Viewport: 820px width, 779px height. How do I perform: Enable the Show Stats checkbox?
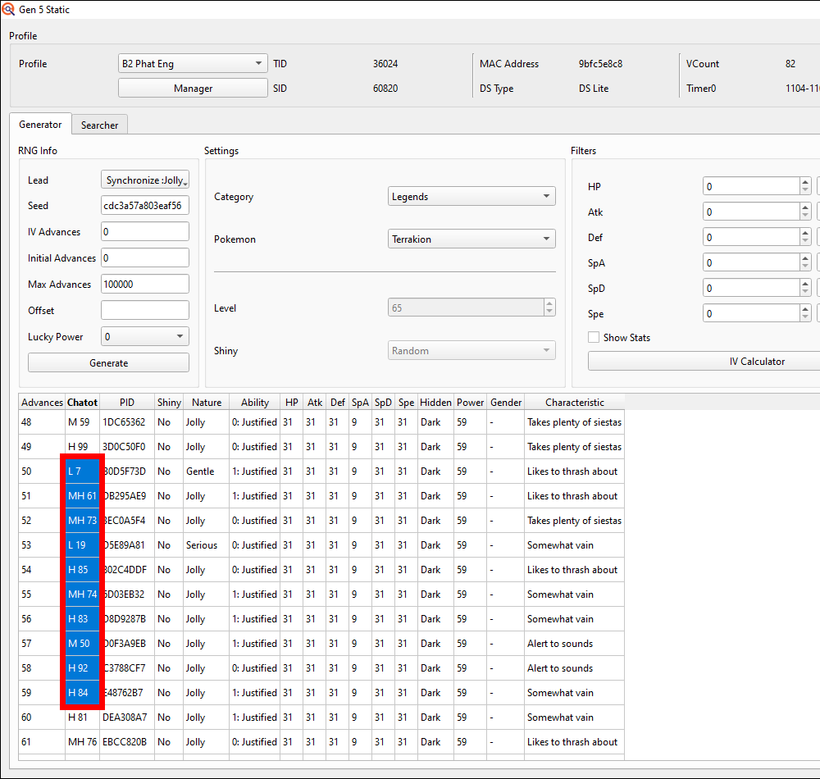coord(594,338)
